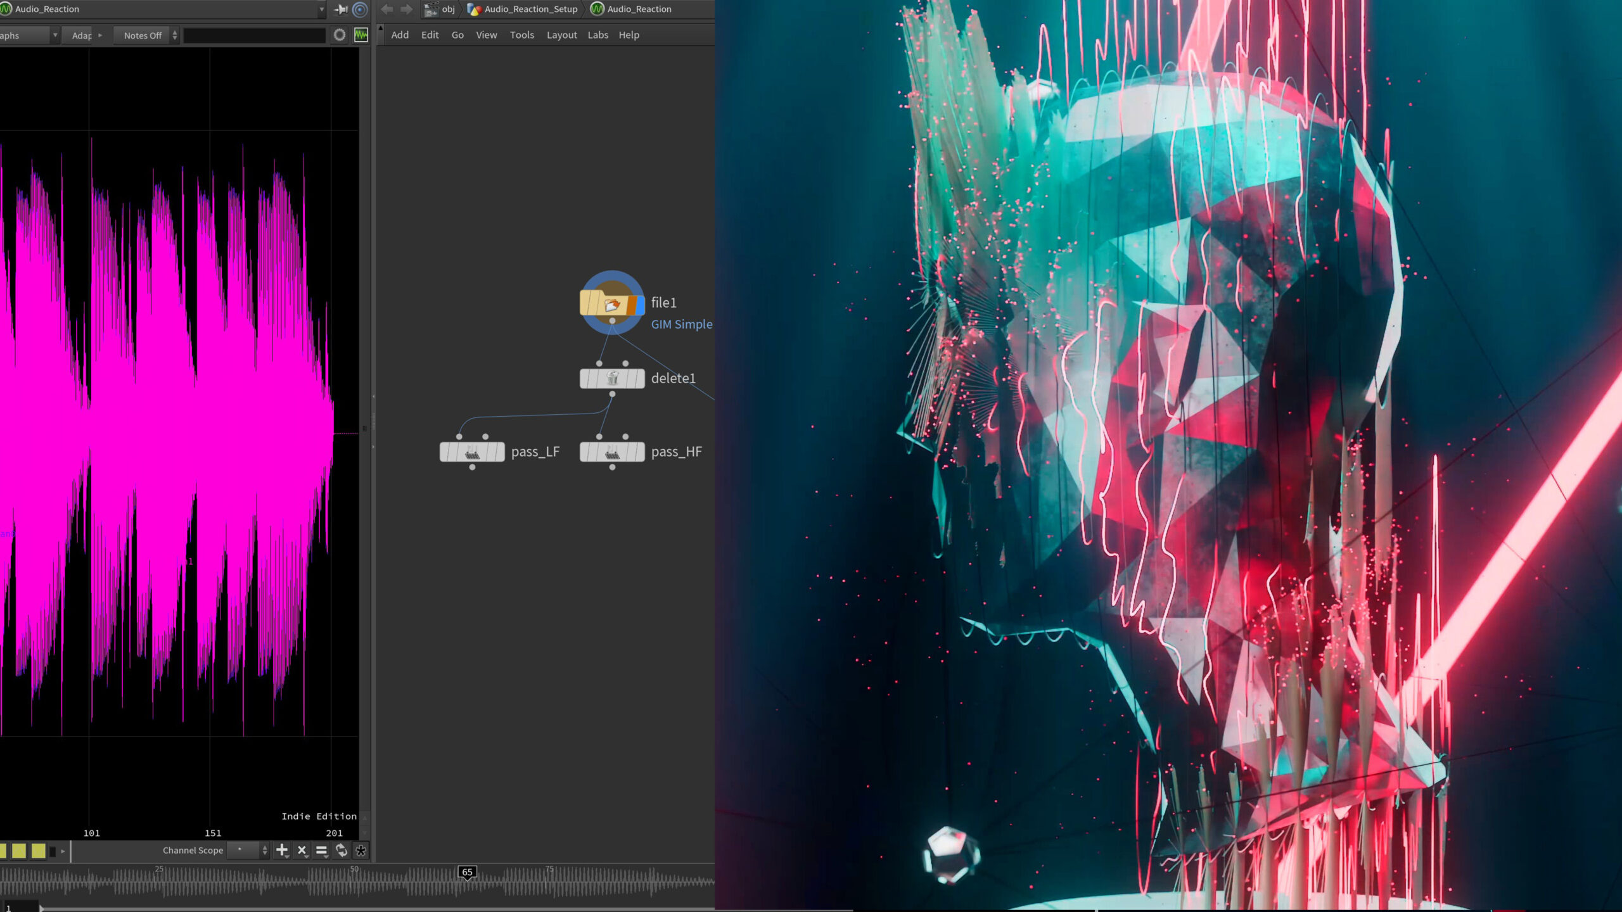Open the Edit menu
Image resolution: width=1622 pixels, height=912 pixels.
(x=430, y=35)
